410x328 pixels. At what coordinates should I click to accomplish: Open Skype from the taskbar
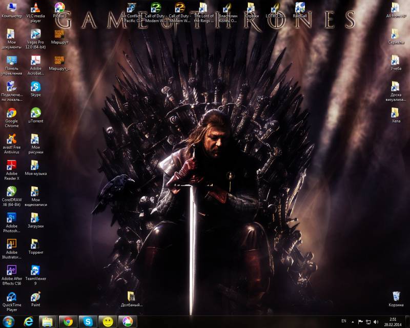click(x=88, y=322)
